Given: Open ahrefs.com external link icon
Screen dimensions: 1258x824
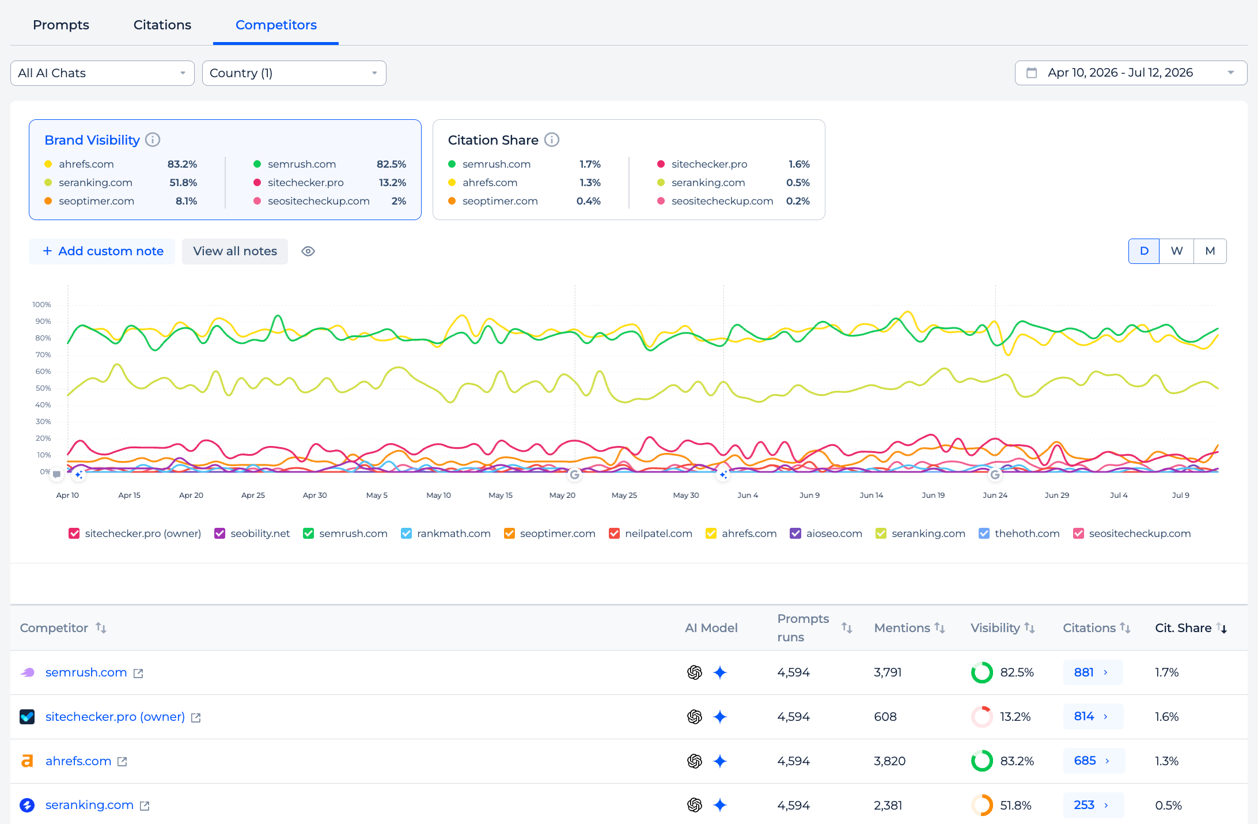Looking at the screenshot, I should point(122,762).
